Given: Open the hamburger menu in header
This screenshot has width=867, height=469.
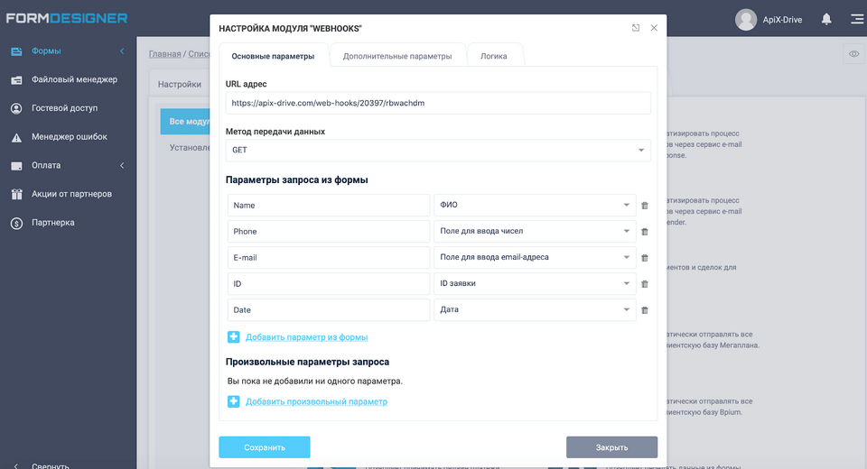Looking at the screenshot, I should (x=855, y=18).
